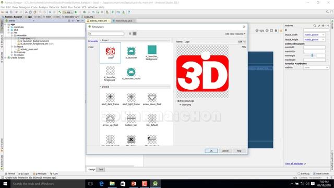
Task: Open the Logcat tool window
Action: (x=23, y=174)
